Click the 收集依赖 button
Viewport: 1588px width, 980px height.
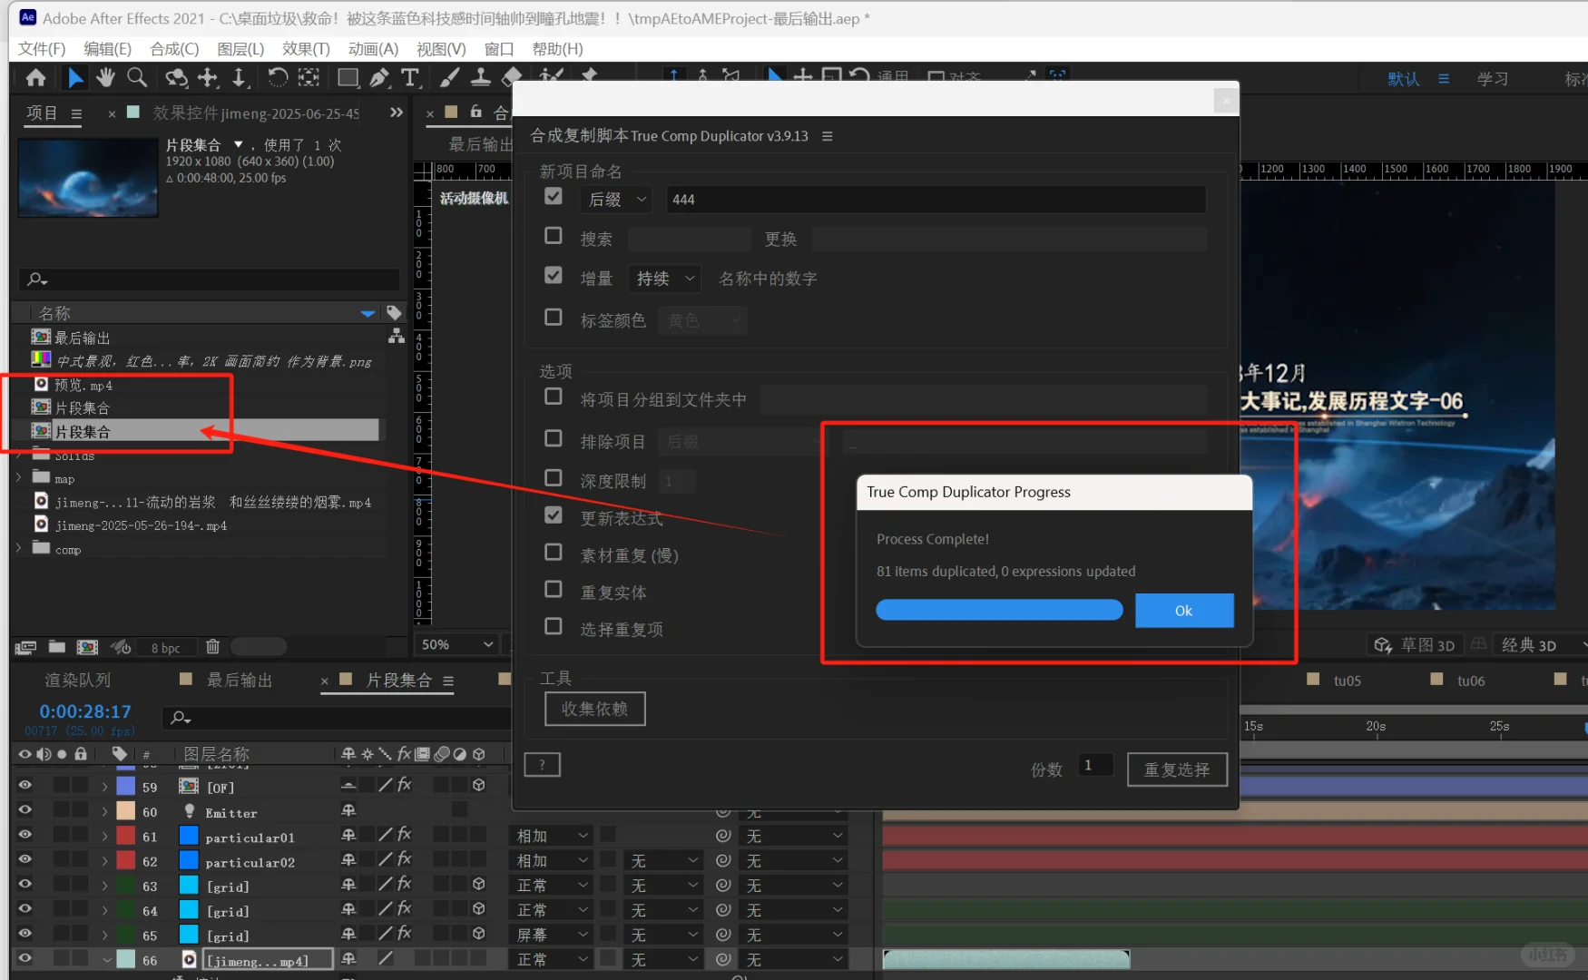coord(594,709)
